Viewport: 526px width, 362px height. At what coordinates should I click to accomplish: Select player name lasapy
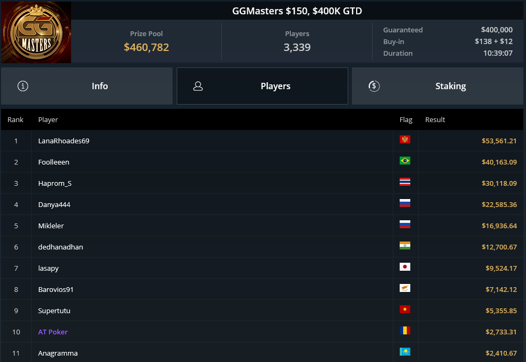pyautogui.click(x=48, y=269)
